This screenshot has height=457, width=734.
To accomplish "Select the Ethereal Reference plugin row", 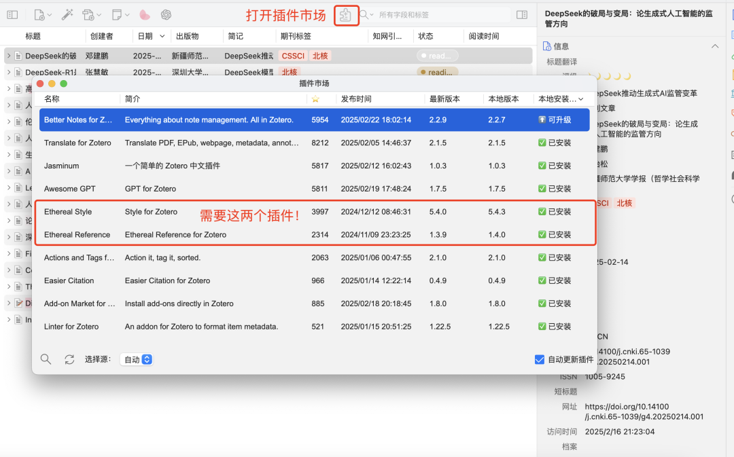I will click(x=314, y=234).
